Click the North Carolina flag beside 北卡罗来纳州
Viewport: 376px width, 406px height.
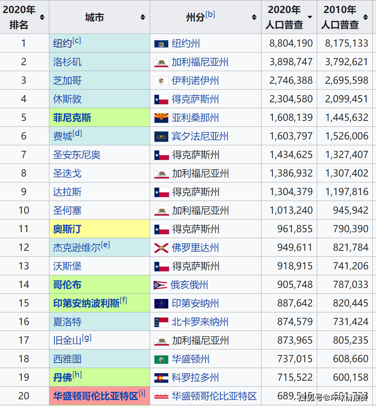tap(161, 321)
